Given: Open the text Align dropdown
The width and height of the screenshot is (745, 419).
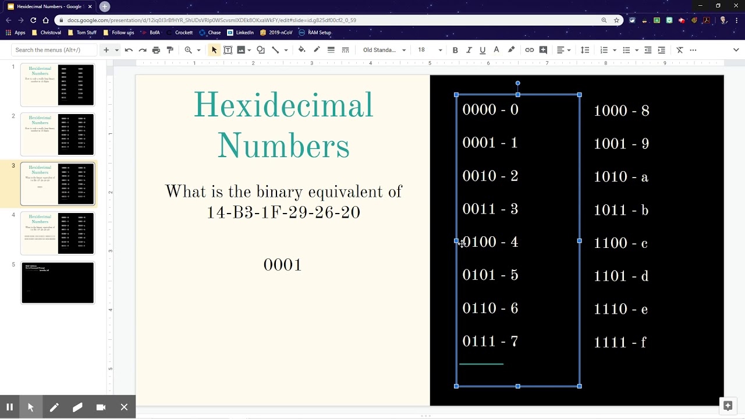Looking at the screenshot, I should [x=563, y=50].
